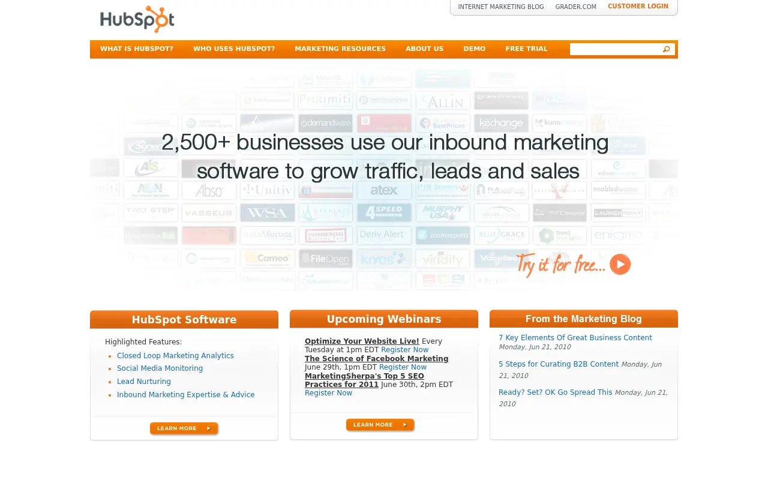768x480 pixels.
Task: Click the Murphy USA logo tile
Action: pyautogui.click(x=443, y=212)
